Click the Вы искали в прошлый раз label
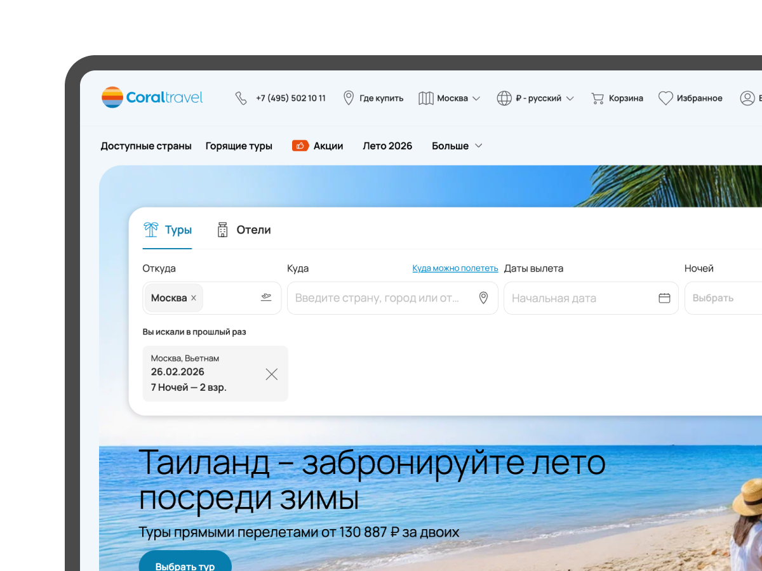The width and height of the screenshot is (762, 571). click(194, 332)
